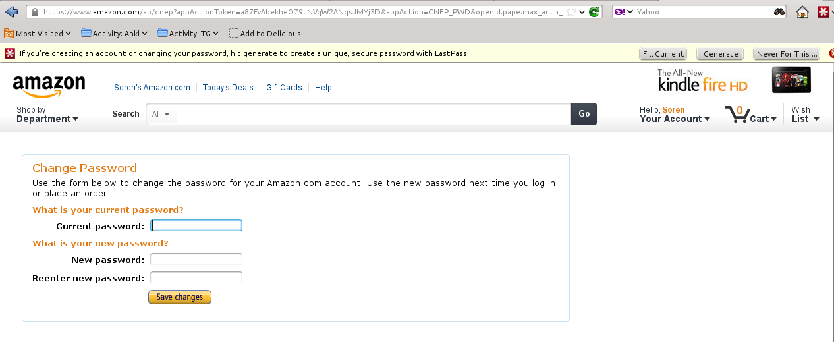
Task: Click the binoculars search icon
Action: (779, 12)
